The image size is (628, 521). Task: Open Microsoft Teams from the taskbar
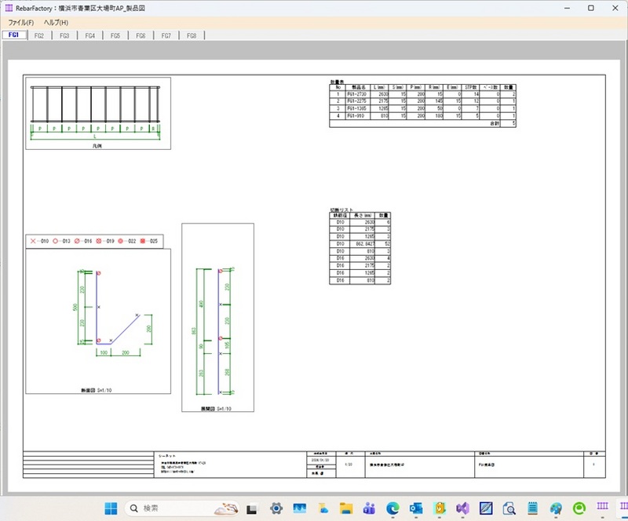click(x=369, y=508)
